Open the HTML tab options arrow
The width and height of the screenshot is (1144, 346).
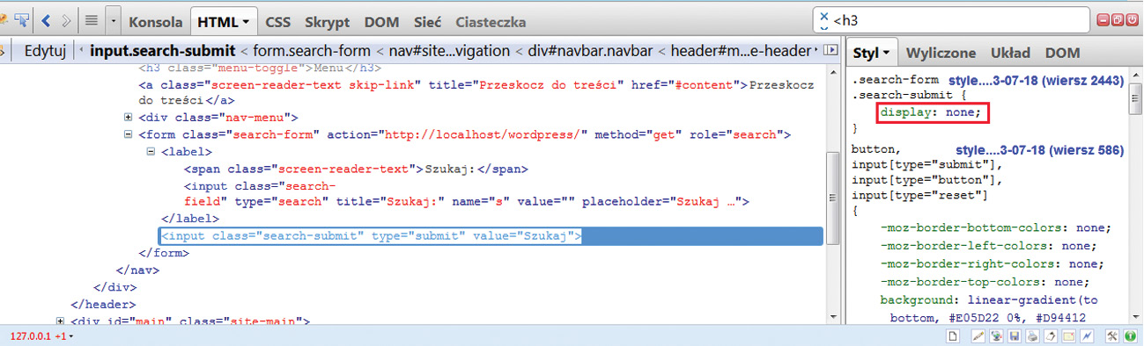click(245, 22)
